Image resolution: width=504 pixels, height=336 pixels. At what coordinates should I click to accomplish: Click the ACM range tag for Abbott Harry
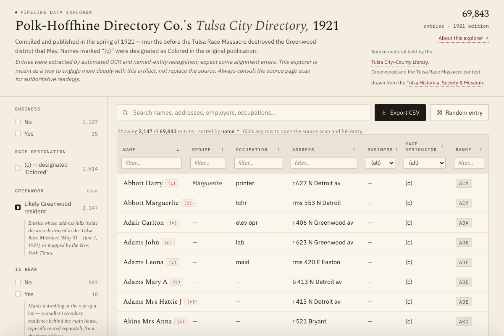464,184
